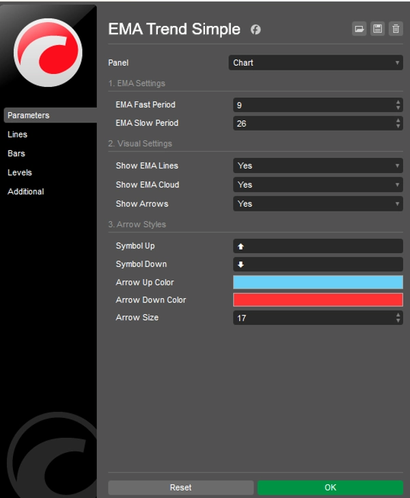Expand the Show EMA Lines dropdown

pos(318,166)
